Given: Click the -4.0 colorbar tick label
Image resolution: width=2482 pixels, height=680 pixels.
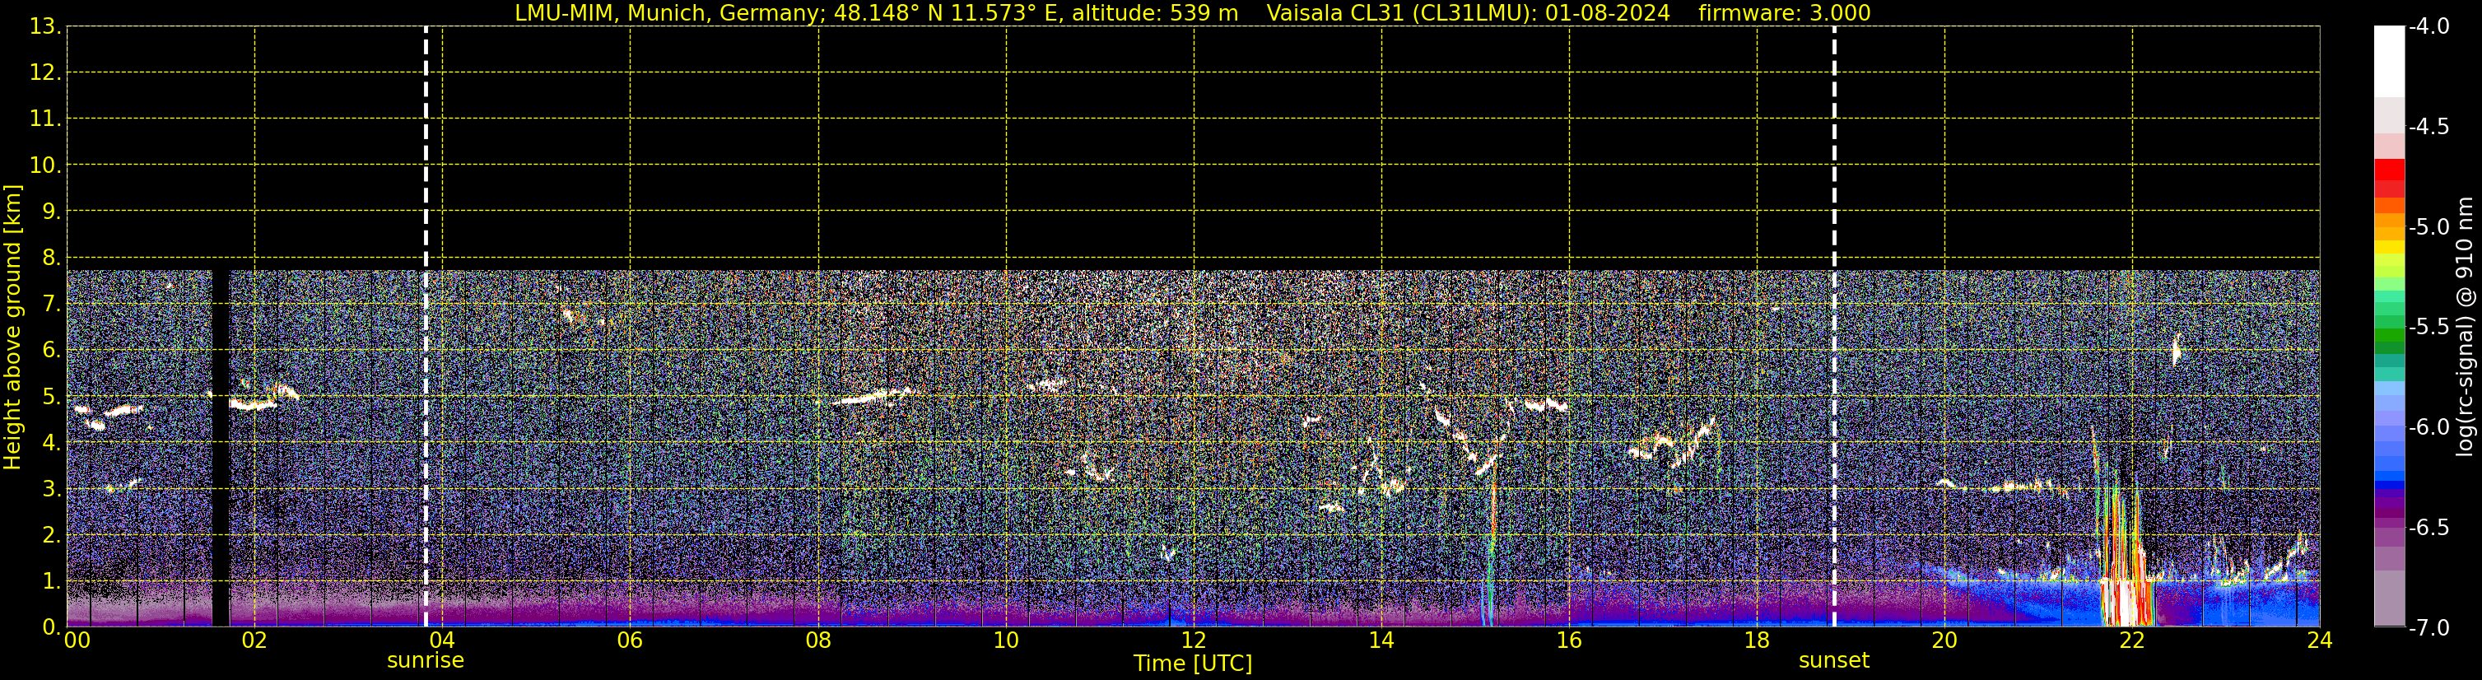Looking at the screenshot, I should tap(2428, 27).
